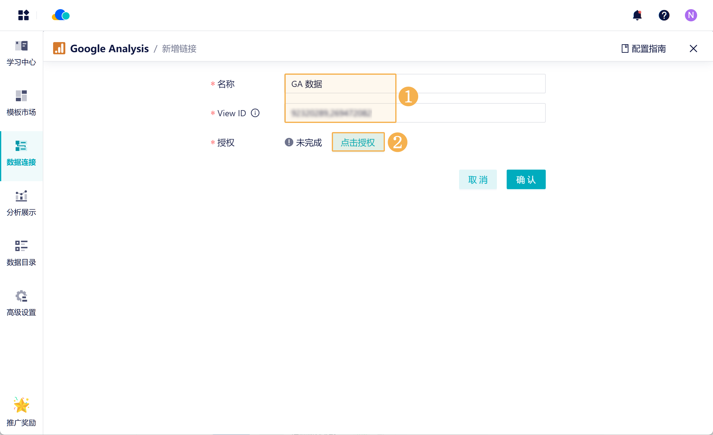Open the notifications bell
713x435 pixels.
(x=637, y=15)
